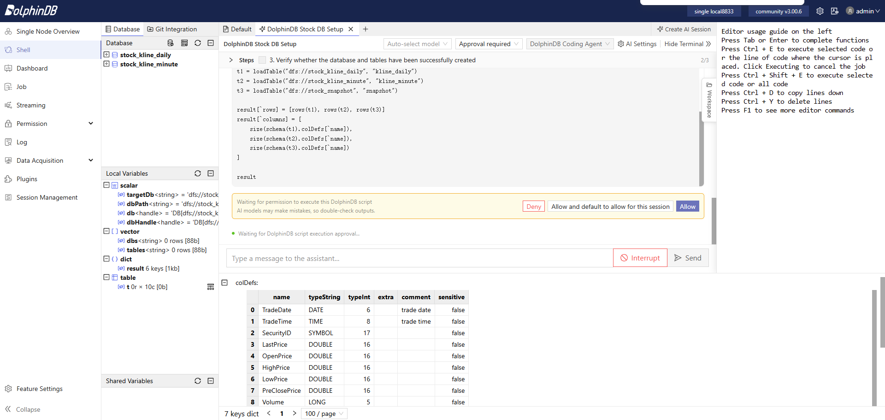Viewport: 885px width, 420px height.
Task: Click the table view icon next to t
Action: click(211, 287)
